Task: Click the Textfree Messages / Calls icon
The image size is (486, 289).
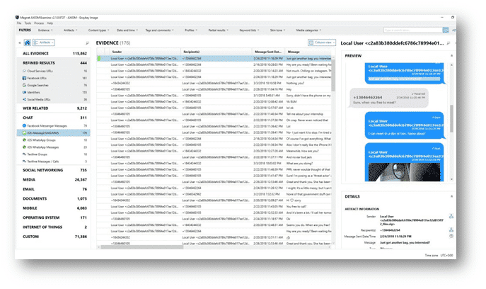Action: pos(24,161)
